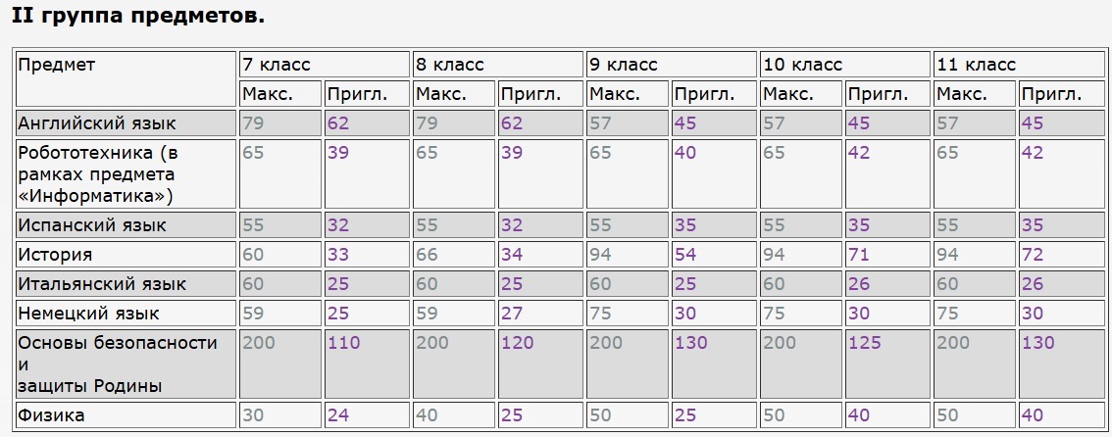Viewport: 1112px width, 437px height.
Task: Click the '7 класс' column header
Action: 277,65
